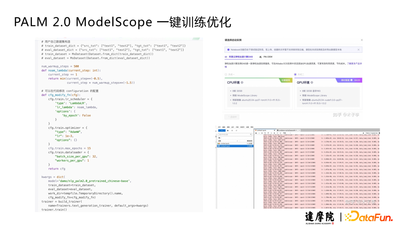Viewport: 406px width, 229px height.
Task: Click the paste cell toolbar icon
Action: coord(268,133)
